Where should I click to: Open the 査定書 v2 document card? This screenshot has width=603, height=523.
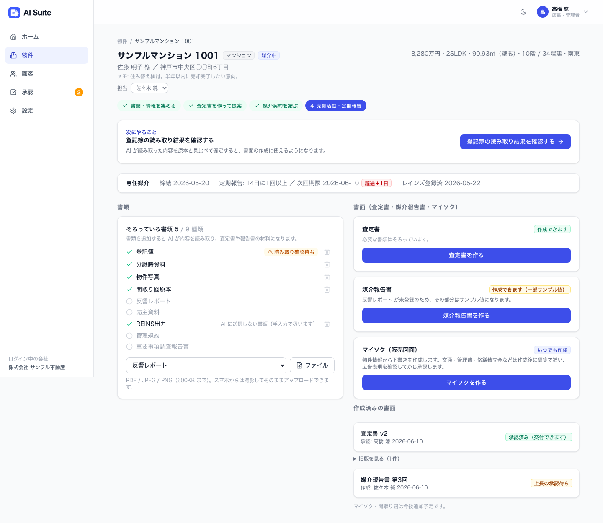466,437
